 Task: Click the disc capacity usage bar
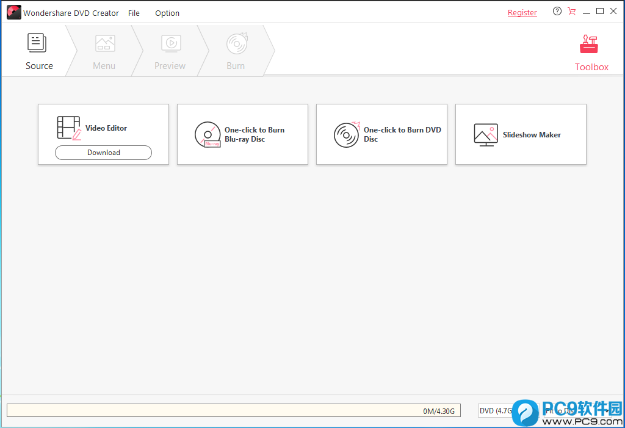pyautogui.click(x=234, y=410)
